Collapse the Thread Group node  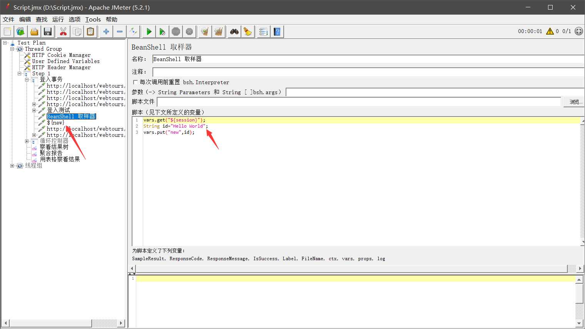point(12,49)
